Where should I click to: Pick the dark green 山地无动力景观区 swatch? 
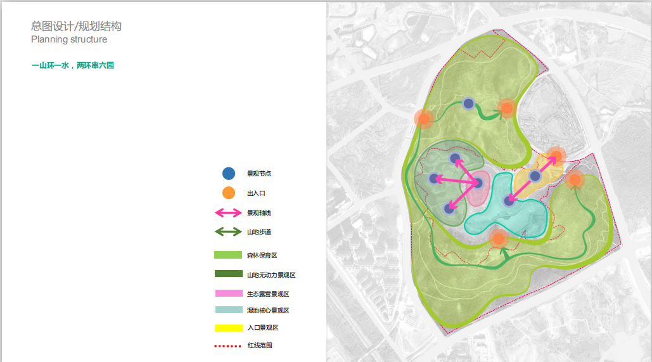pyautogui.click(x=229, y=274)
